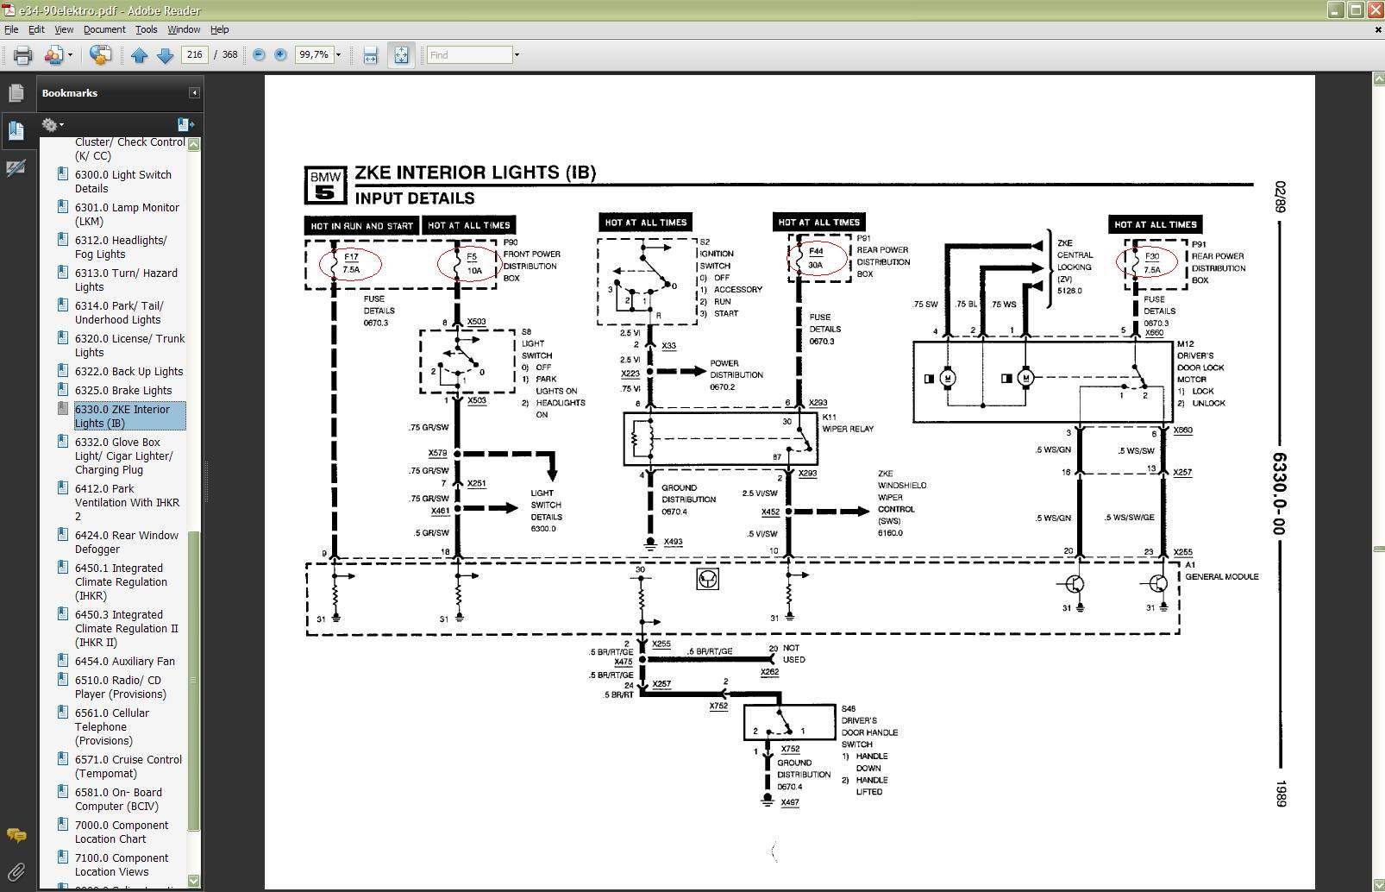Open the Signatures panel icon
This screenshot has width=1385, height=892.
point(16,168)
